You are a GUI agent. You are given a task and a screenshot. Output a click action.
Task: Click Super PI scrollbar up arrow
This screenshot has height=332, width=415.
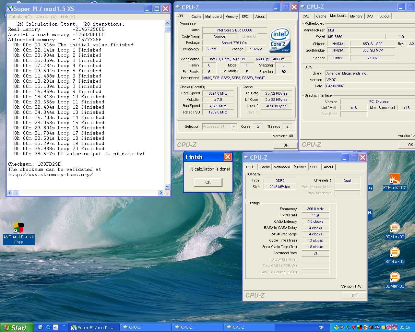coord(167,23)
